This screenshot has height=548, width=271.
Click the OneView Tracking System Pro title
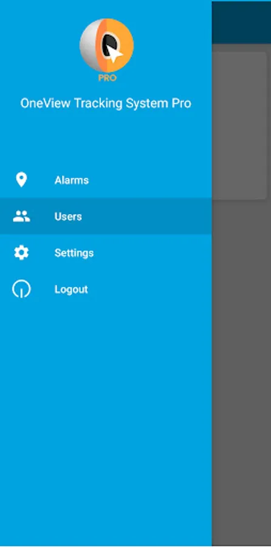(x=106, y=104)
